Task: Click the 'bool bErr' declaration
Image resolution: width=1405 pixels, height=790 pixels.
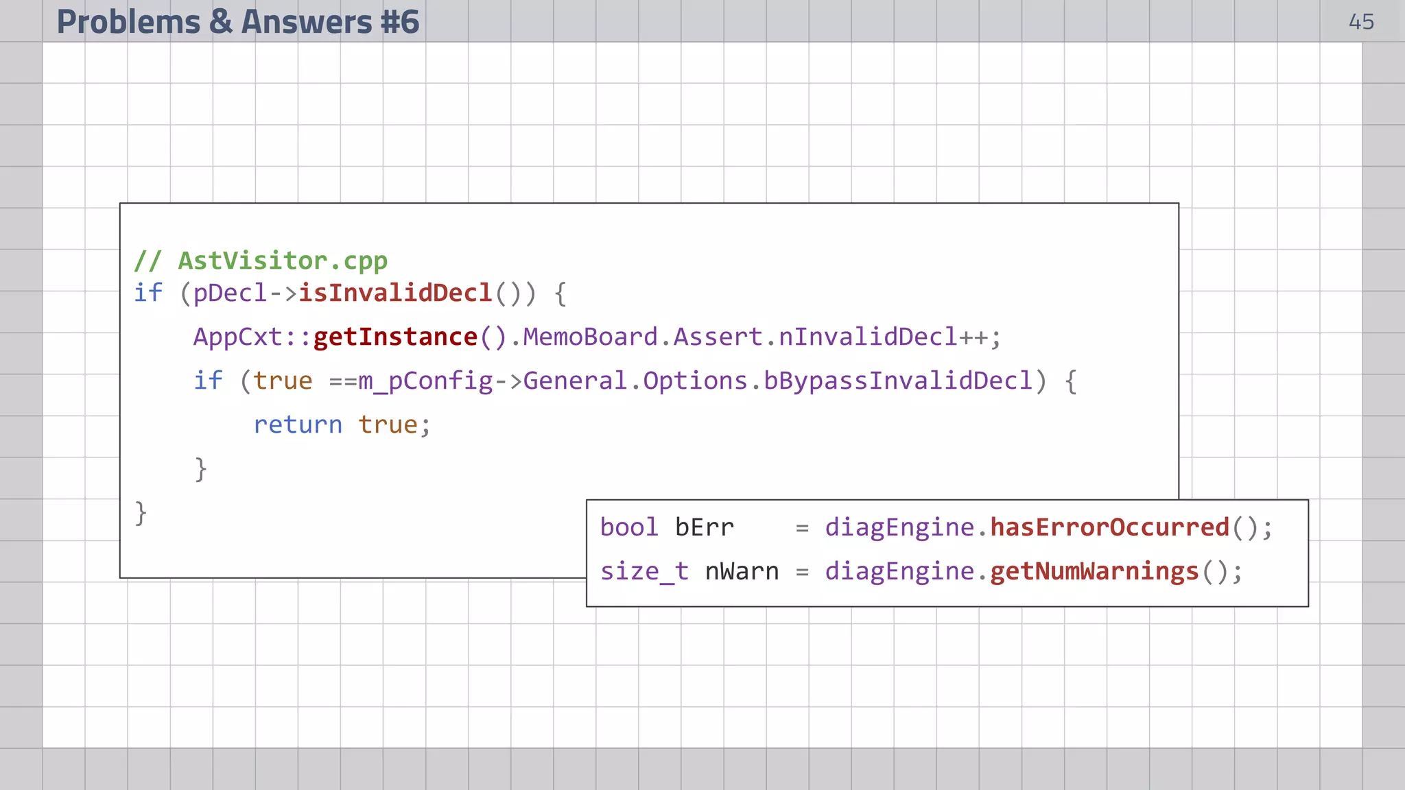Action: pos(667,527)
